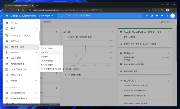Click the product search input field

click(100, 16)
